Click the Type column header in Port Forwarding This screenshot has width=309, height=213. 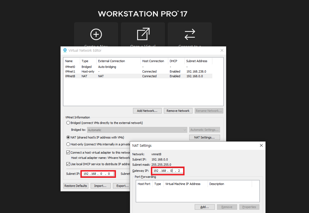(x=158, y=184)
